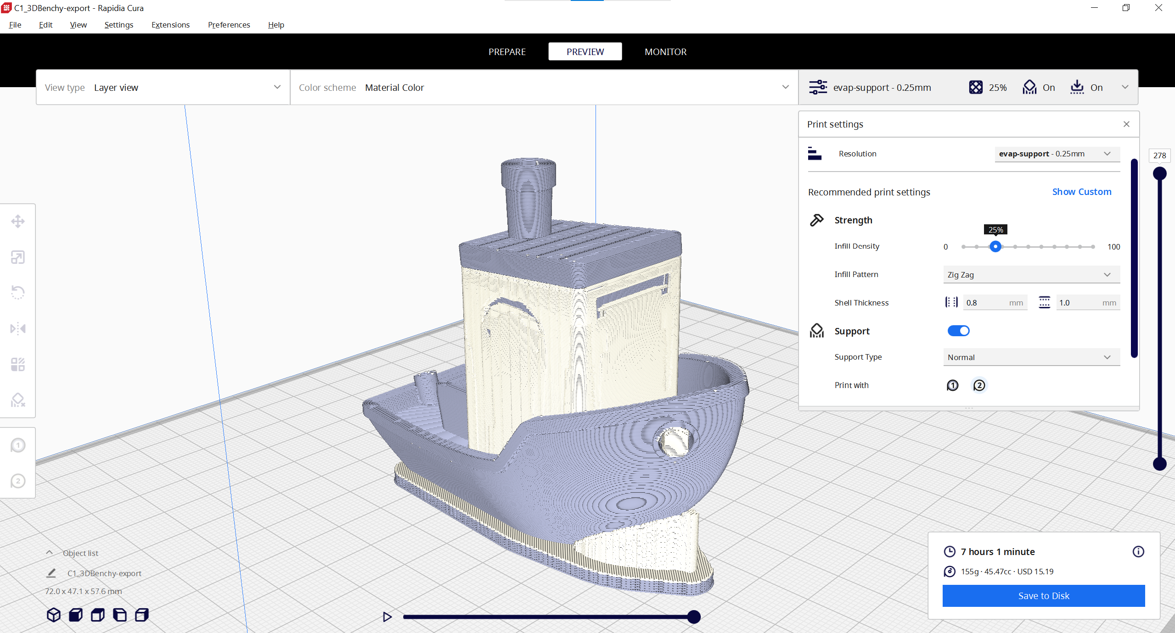
Task: Play the layer simulation
Action: 387,617
